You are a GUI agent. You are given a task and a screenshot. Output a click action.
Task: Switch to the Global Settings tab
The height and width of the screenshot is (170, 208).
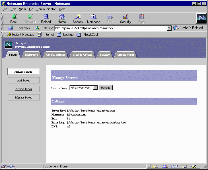click(x=55, y=55)
